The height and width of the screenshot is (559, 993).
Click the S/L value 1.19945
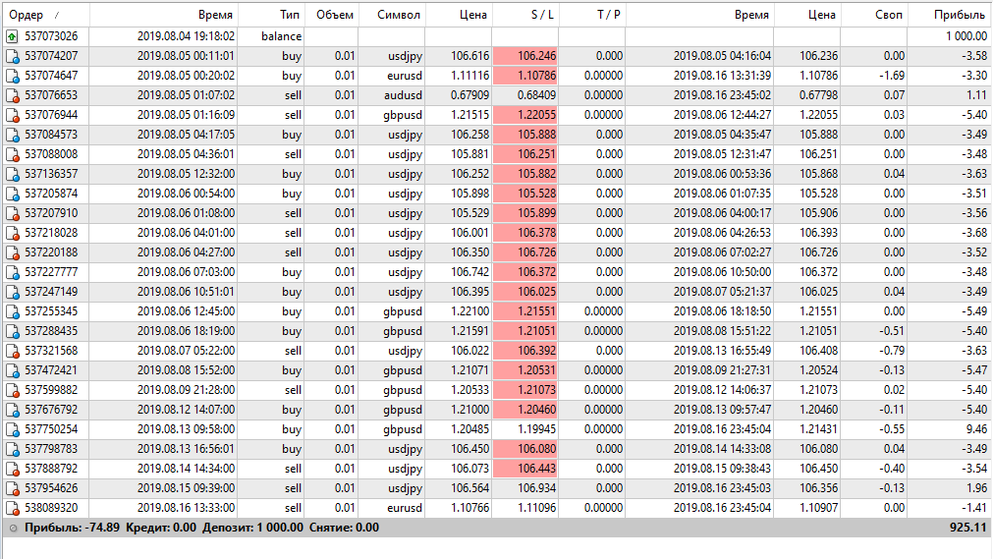click(536, 429)
